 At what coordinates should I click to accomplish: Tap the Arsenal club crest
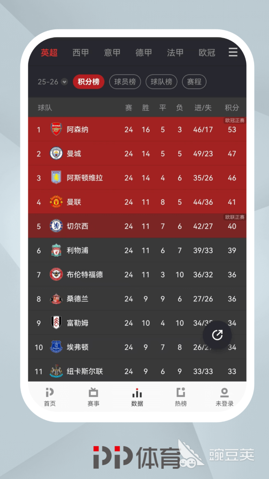(56, 129)
